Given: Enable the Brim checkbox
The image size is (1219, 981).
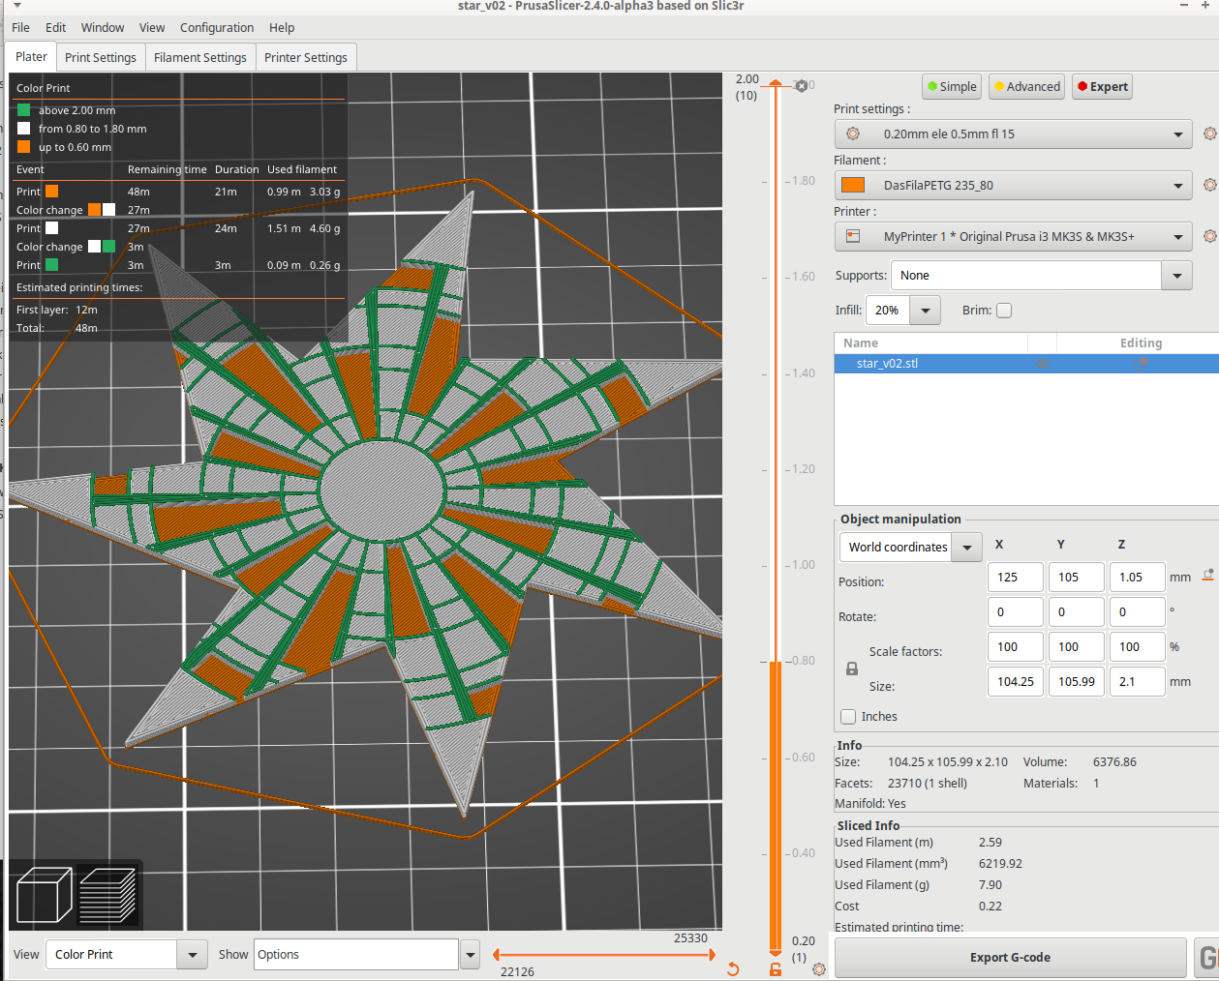Looking at the screenshot, I should (1004, 310).
